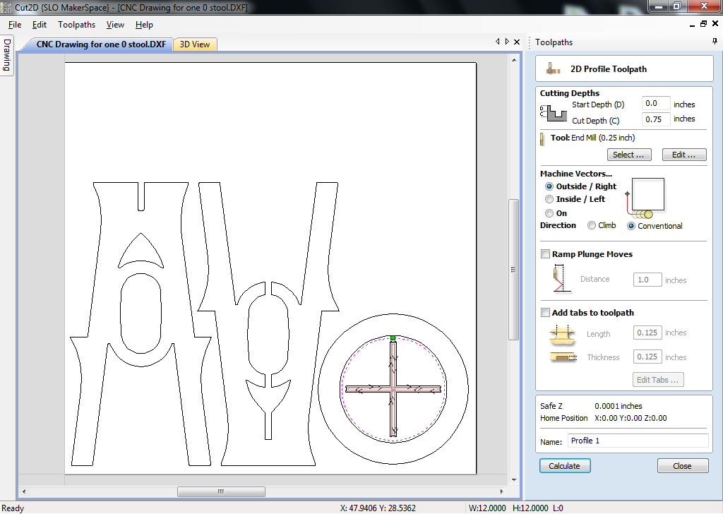Click the green start point on the circle

point(393,338)
